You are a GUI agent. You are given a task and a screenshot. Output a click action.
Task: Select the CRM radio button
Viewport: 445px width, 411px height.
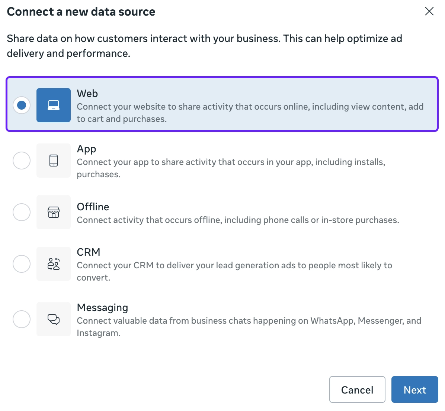(22, 263)
